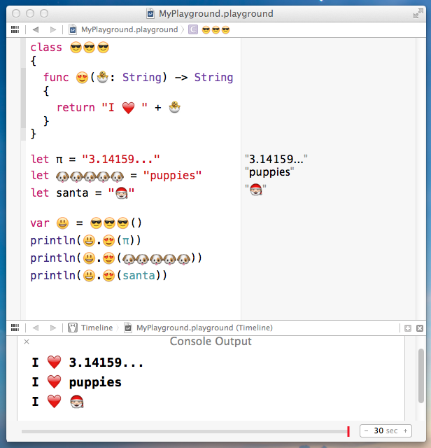Viewport: 431px width, 448px height.
Task: Click the playground file icon in editor jump bar
Action: pos(73,29)
